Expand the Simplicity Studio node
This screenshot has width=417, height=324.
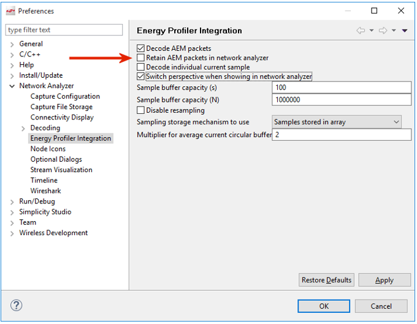tap(12, 213)
